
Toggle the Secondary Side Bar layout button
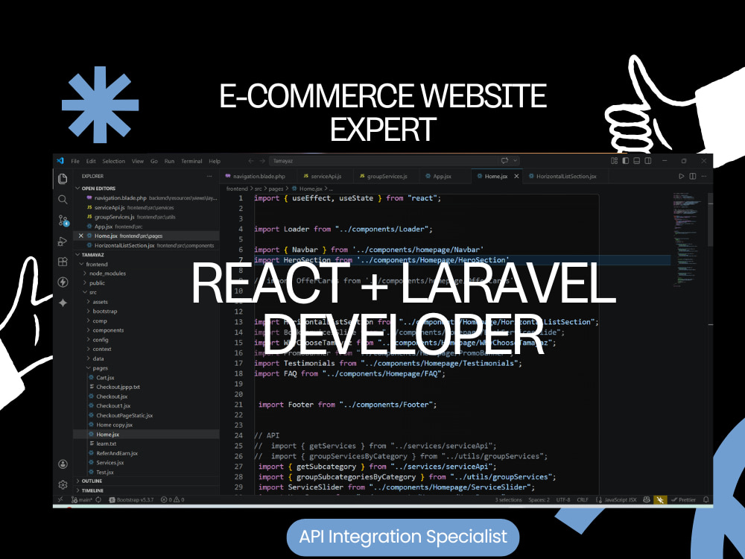pyautogui.click(x=648, y=161)
